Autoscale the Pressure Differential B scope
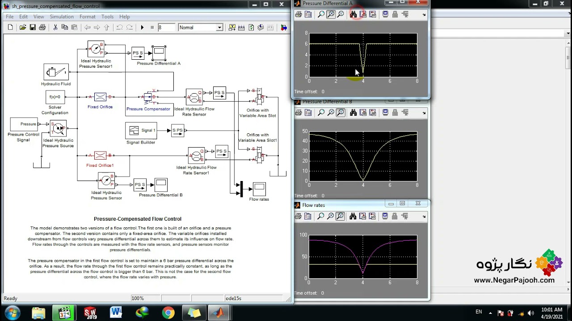 click(353, 113)
